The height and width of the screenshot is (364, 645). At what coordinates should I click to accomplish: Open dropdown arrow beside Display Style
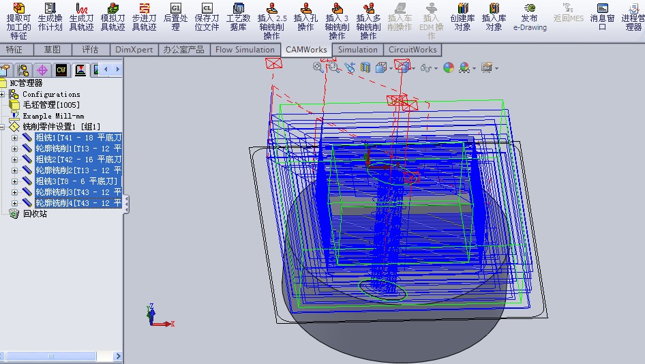coord(413,68)
